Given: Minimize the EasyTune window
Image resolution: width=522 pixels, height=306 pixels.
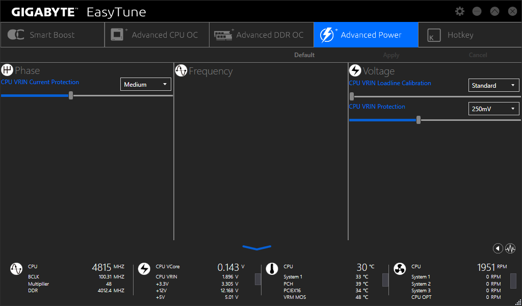Looking at the screenshot, I should 477,11.
